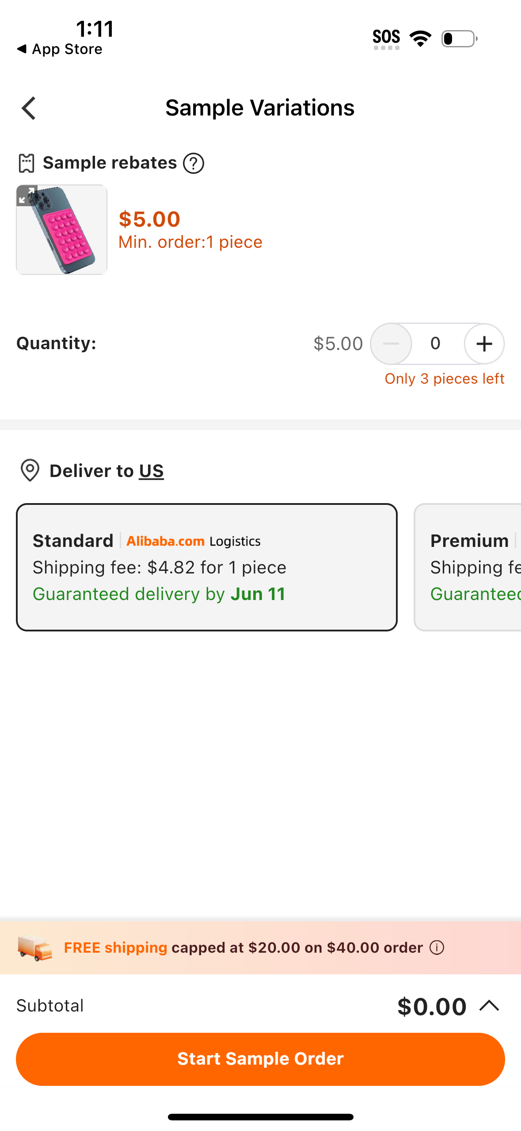Open Sample rebates help question mark
The width and height of the screenshot is (521, 1131).
(x=194, y=163)
